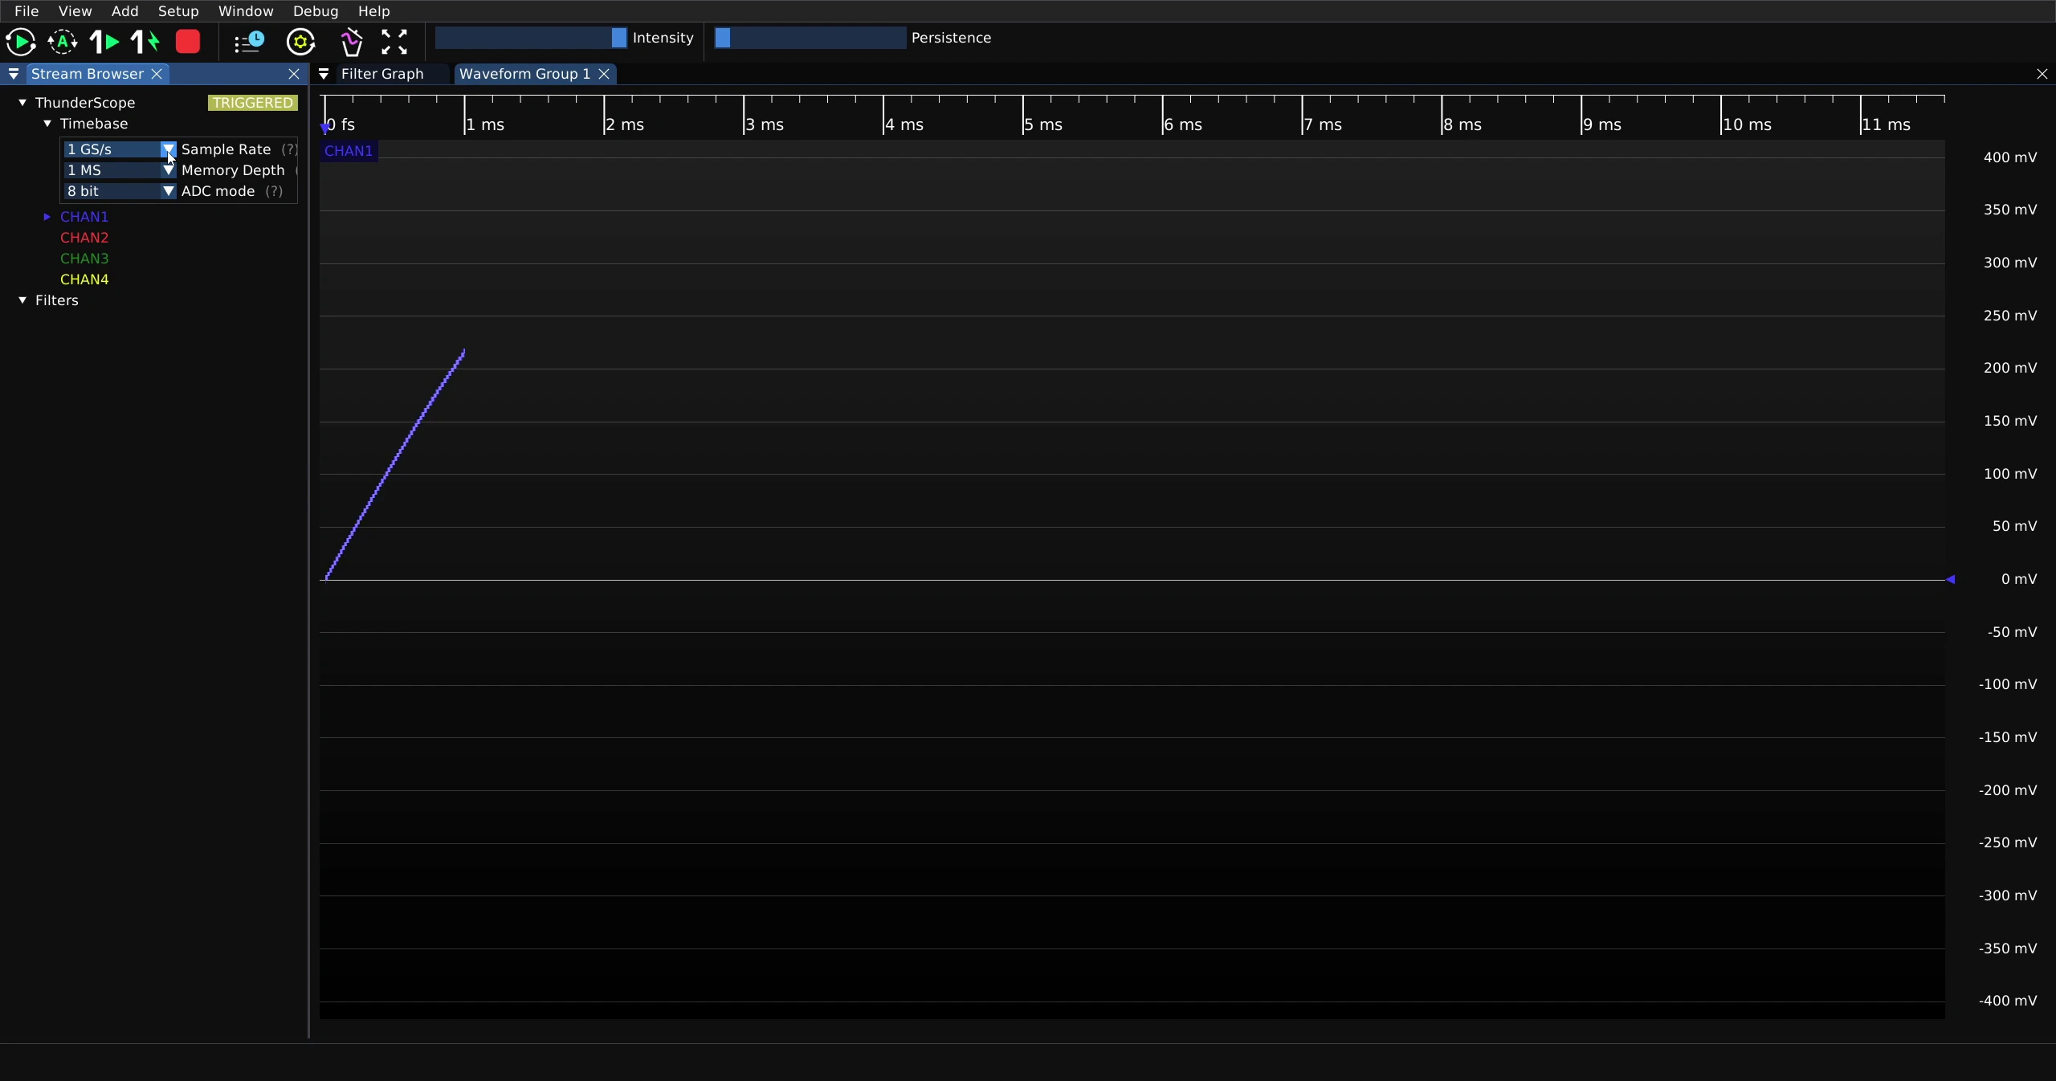Screen dimensions: 2056x1081
Task: Click the ADC mode help question mark
Action: pyautogui.click(x=274, y=191)
